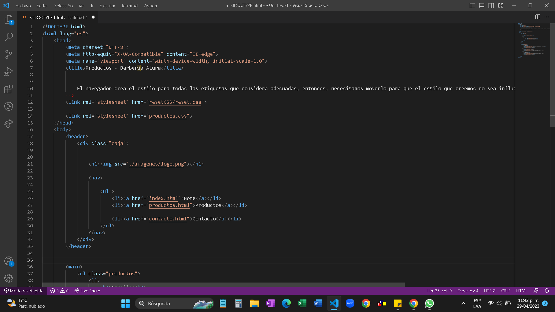Image resolution: width=555 pixels, height=312 pixels.
Task: Follow the resetCSS/reset.css link
Action: click(175, 102)
